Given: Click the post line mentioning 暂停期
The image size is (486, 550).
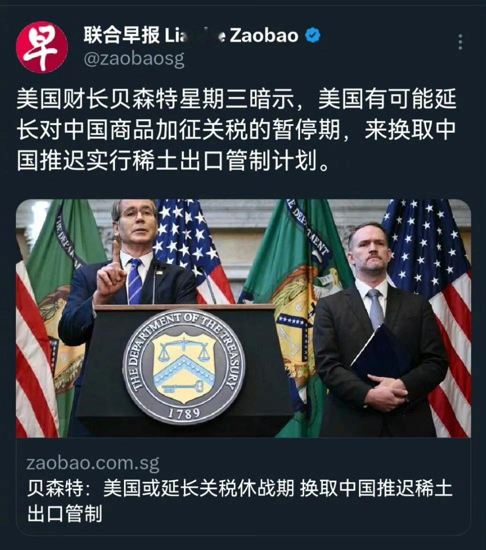Looking at the screenshot, I should [236, 130].
